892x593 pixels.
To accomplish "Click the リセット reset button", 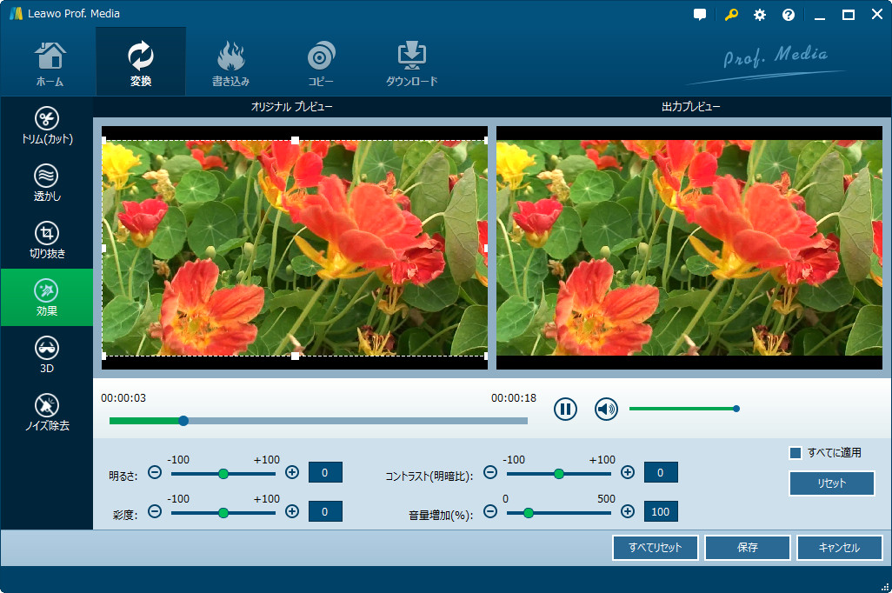I will [x=832, y=483].
